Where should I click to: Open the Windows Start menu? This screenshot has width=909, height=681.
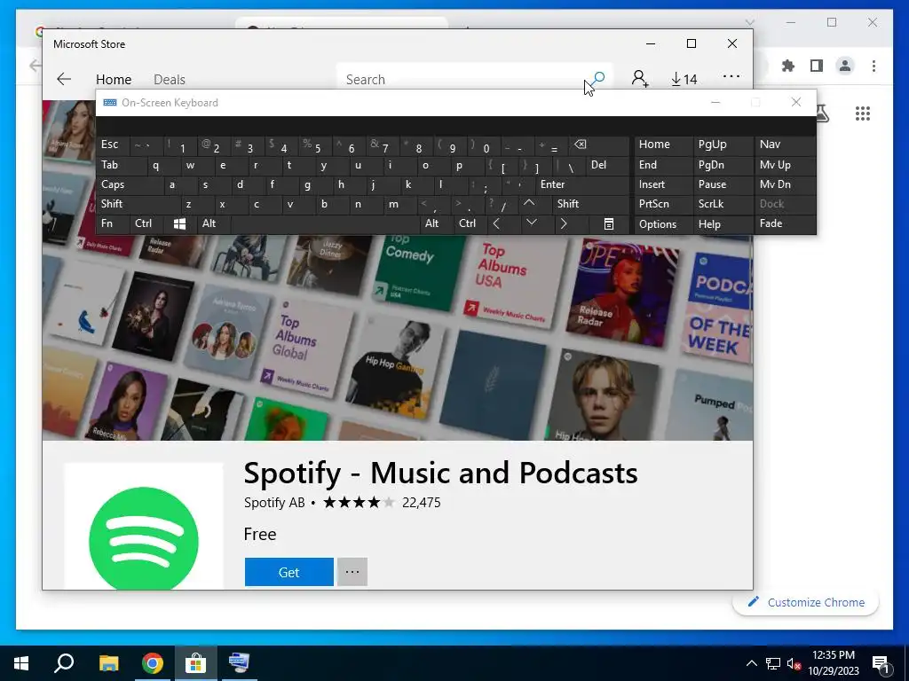coord(21,663)
